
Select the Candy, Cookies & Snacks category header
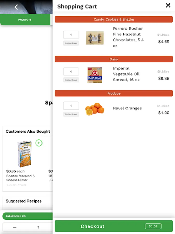click(114, 19)
